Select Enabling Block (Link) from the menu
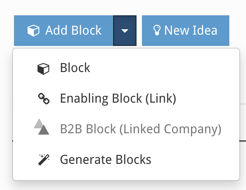The height and width of the screenshot is (190, 246). (x=126, y=99)
